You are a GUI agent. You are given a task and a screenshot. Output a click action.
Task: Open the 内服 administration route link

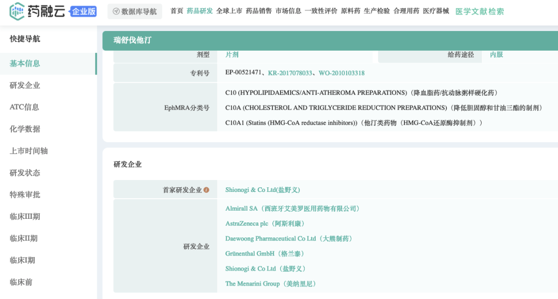click(496, 54)
